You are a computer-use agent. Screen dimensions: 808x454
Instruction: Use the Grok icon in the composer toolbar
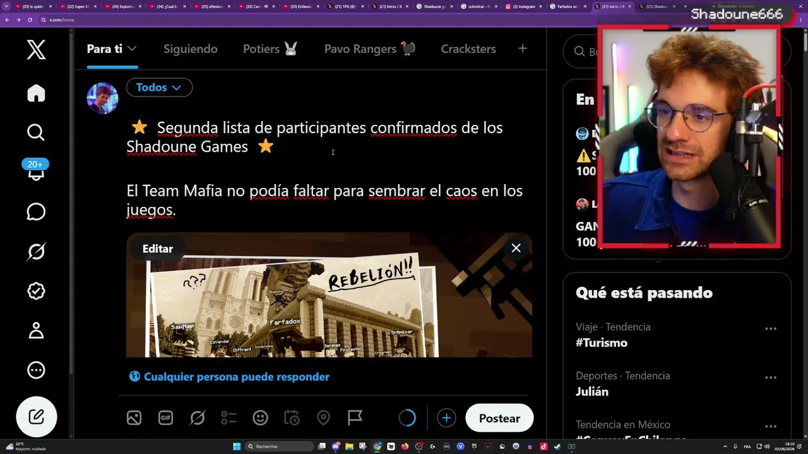(x=197, y=417)
